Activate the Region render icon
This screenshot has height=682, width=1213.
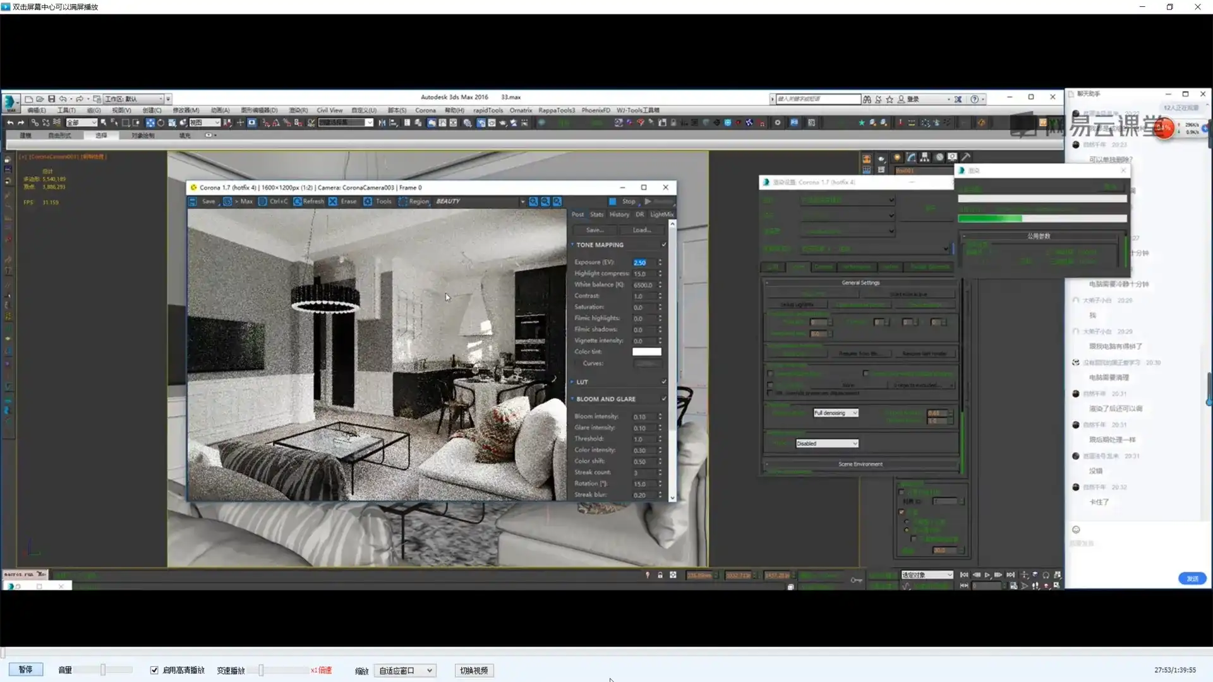pyautogui.click(x=402, y=201)
